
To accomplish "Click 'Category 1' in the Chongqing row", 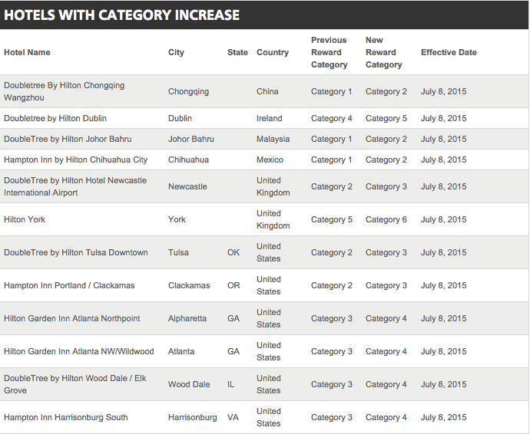I will [331, 91].
